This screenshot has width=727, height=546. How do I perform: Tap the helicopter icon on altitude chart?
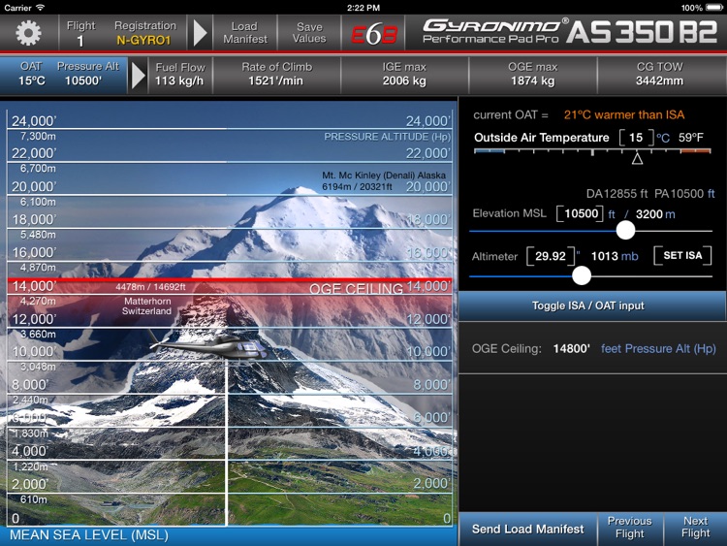pyautogui.click(x=208, y=345)
